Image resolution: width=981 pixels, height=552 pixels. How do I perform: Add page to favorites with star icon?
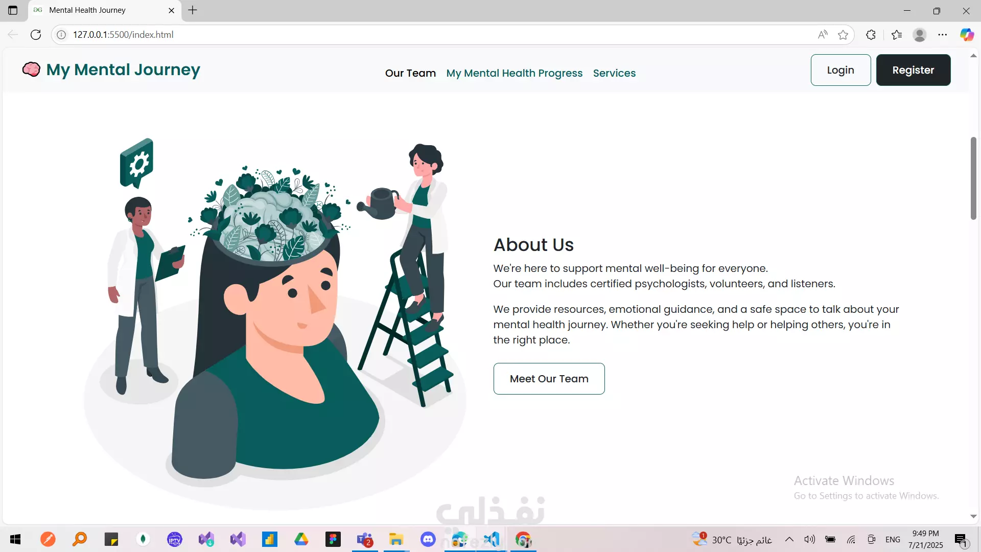pos(843,35)
